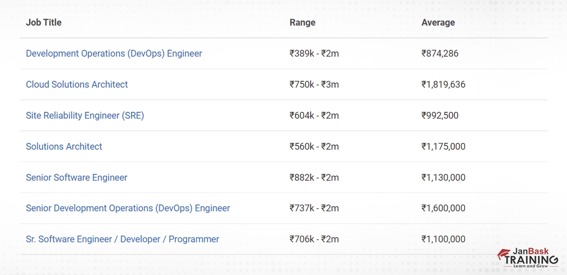
Task: Select the ₹874,286 average value
Action: pyautogui.click(x=439, y=53)
